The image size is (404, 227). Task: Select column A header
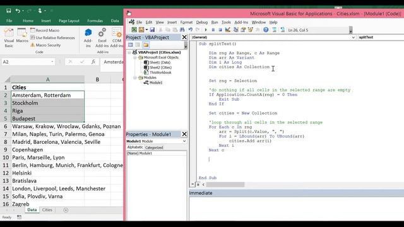(x=48, y=79)
